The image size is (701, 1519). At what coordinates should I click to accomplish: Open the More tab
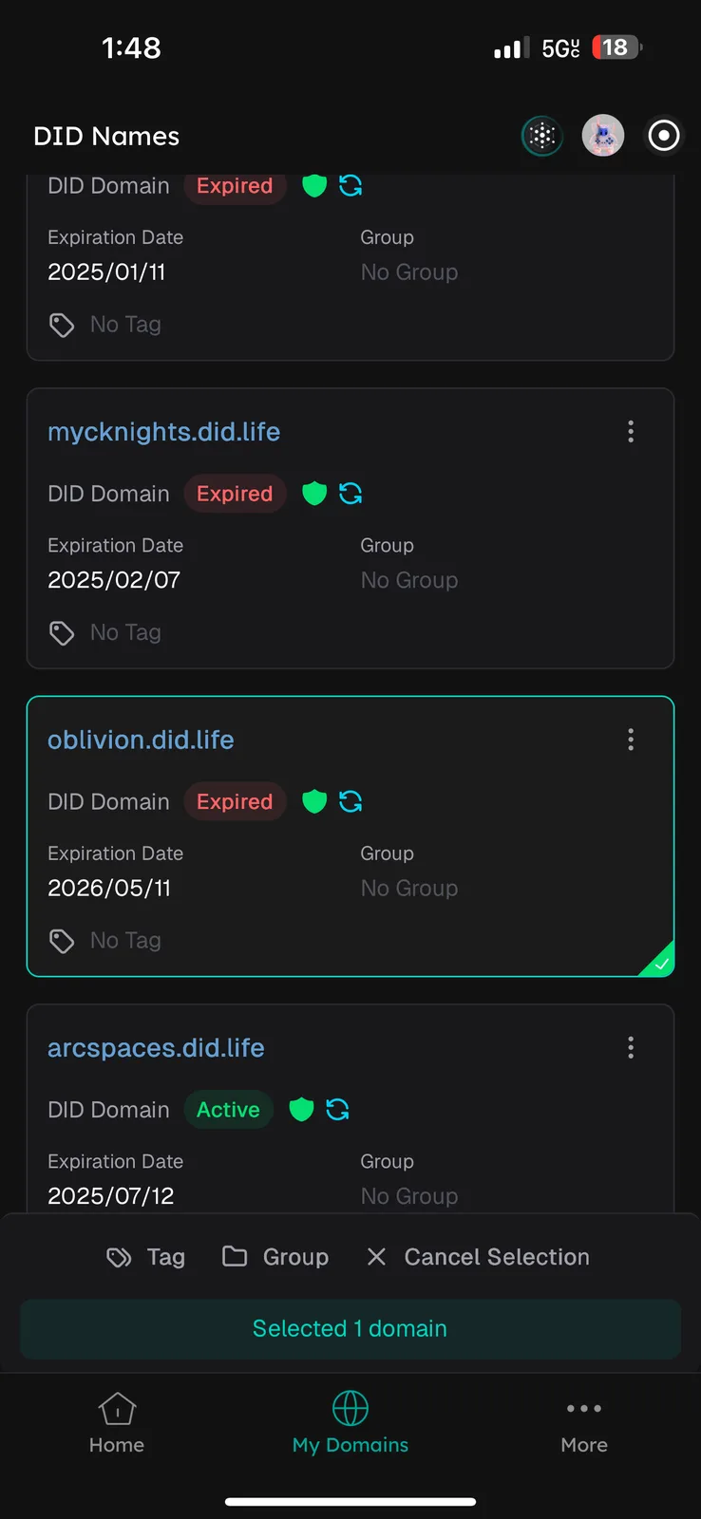coord(584,1423)
